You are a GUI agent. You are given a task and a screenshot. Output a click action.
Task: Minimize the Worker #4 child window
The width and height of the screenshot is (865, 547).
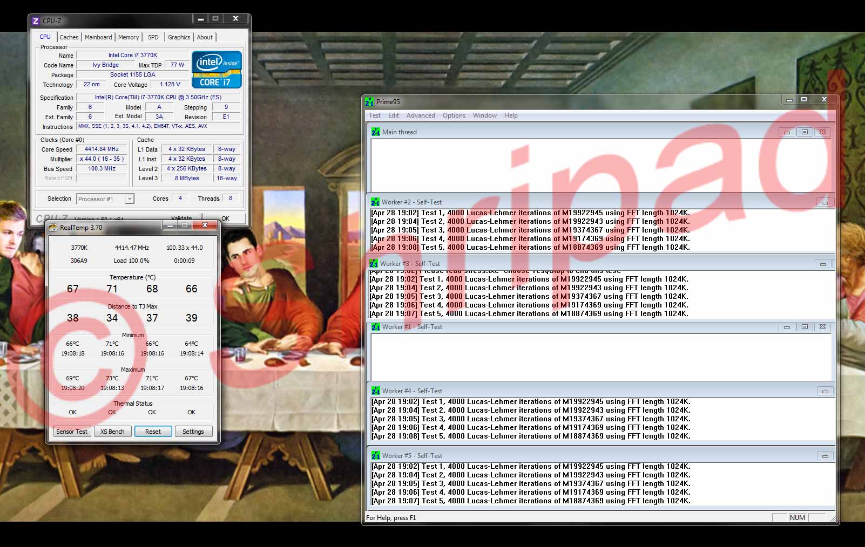[x=825, y=392]
